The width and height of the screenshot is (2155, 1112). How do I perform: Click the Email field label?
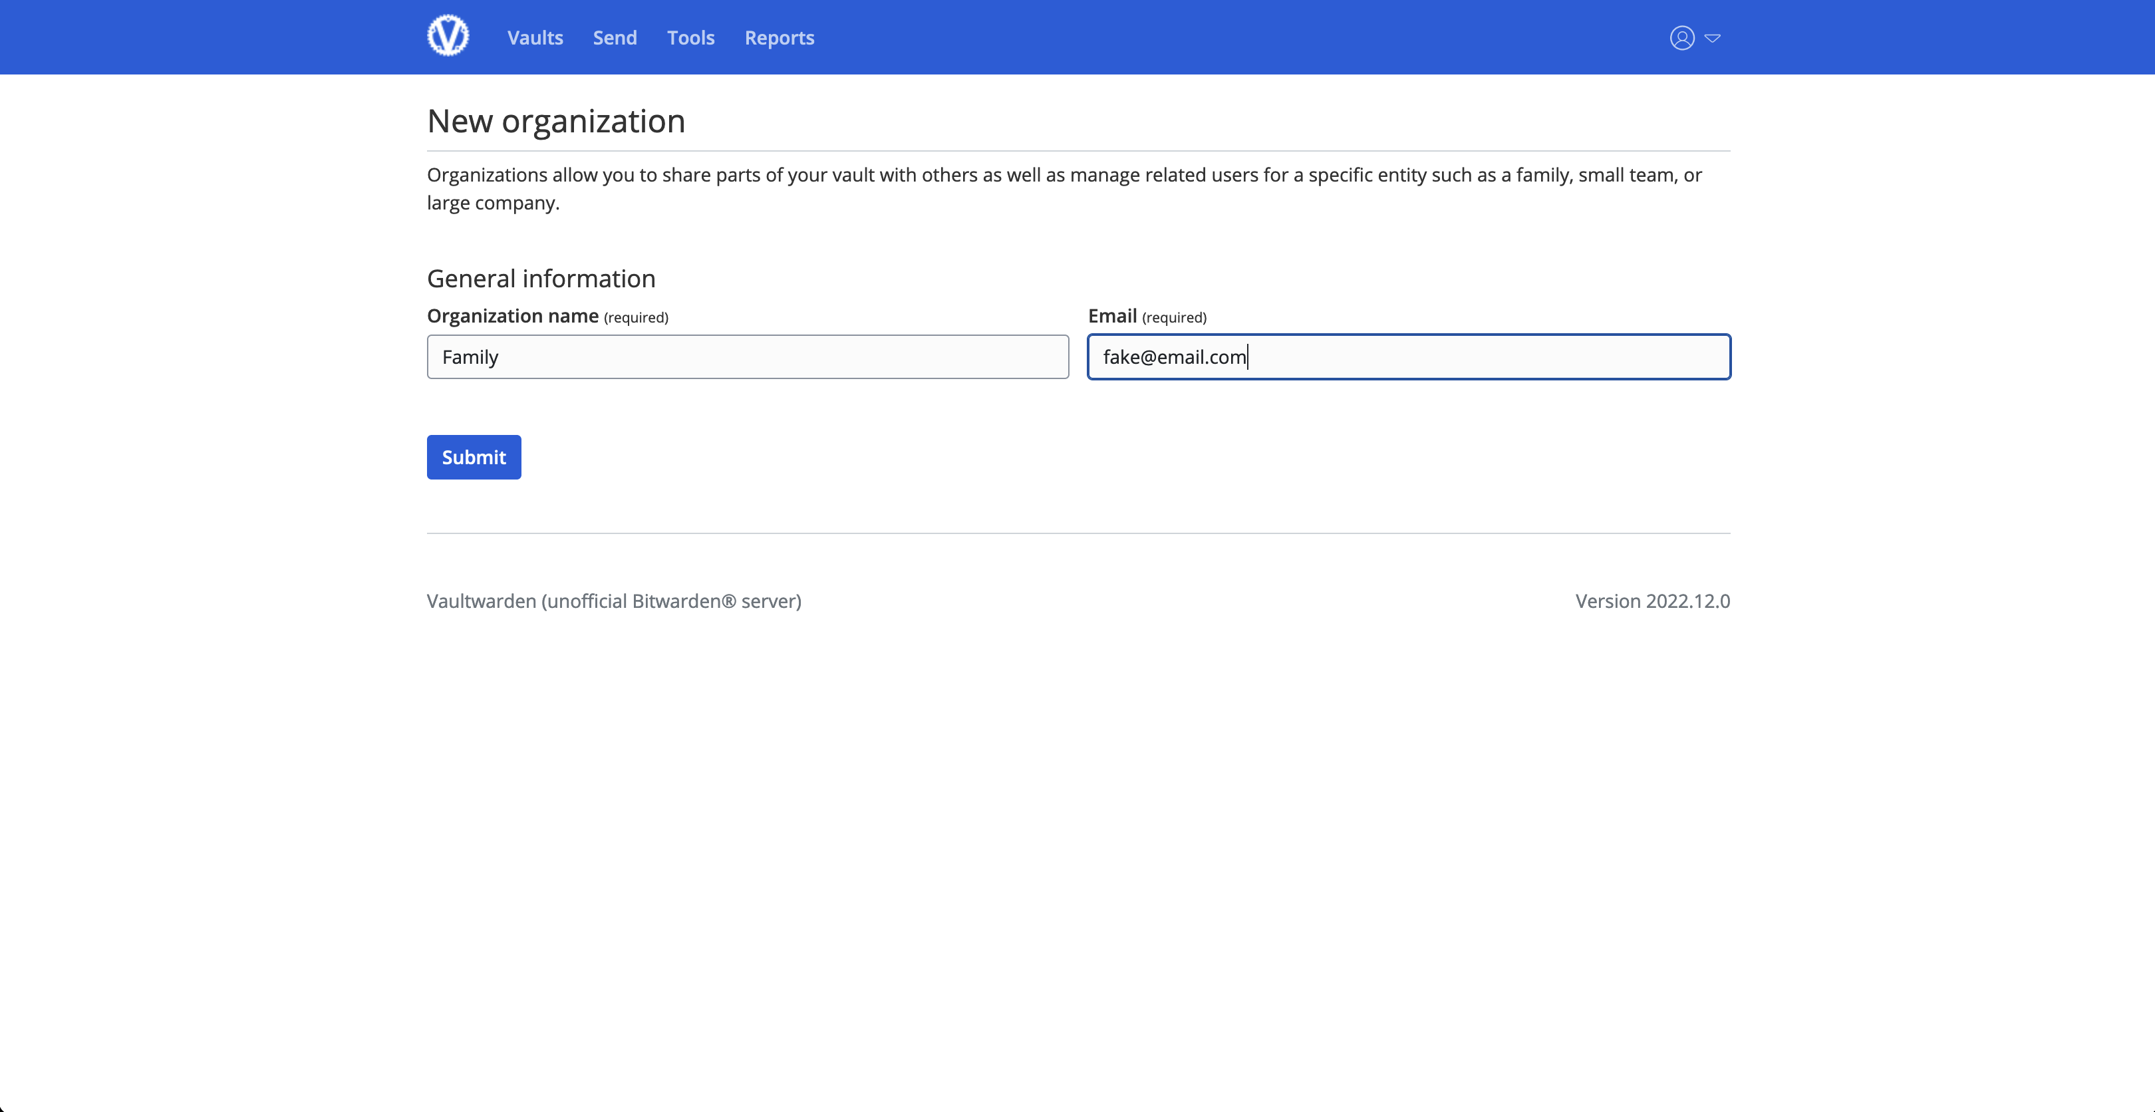click(1112, 315)
